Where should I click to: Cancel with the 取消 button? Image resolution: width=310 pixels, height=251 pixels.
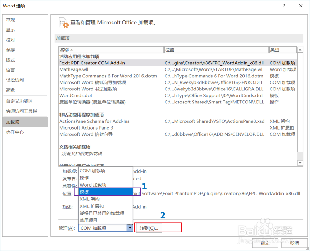click(294, 243)
